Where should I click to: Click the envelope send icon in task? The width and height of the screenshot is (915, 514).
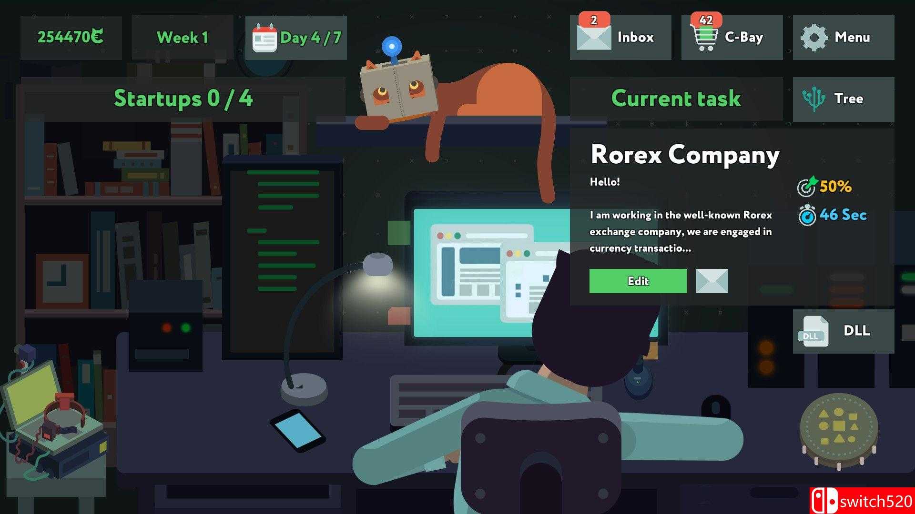point(712,280)
